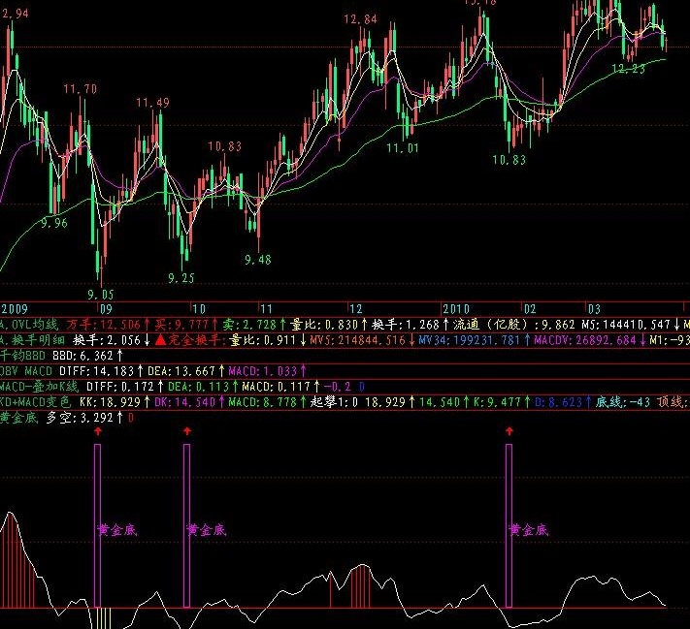Click the 11.01 low price label

pos(403,148)
